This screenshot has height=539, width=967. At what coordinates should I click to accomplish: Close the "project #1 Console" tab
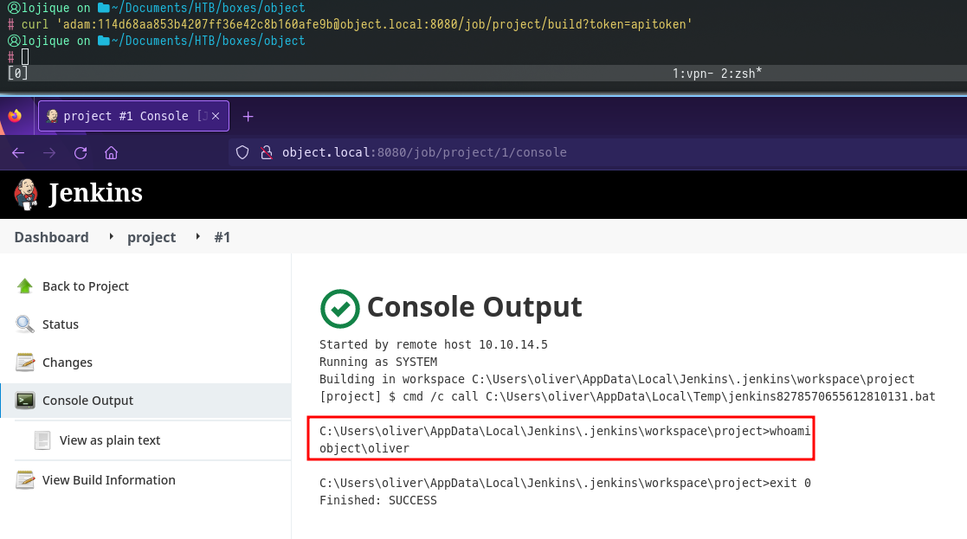point(216,116)
